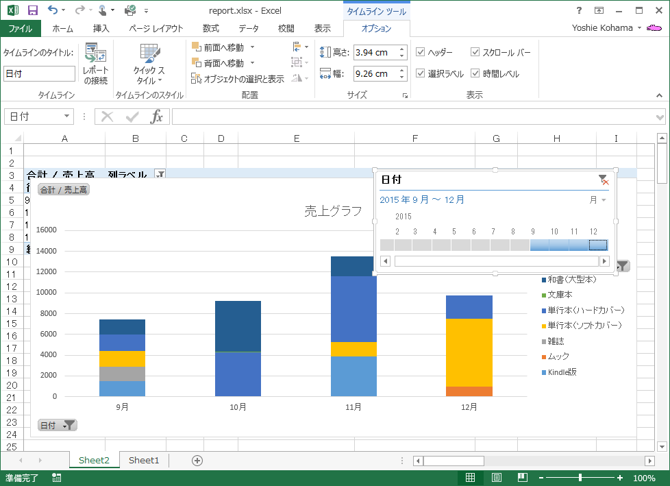Image resolution: width=670 pixels, height=486 pixels.
Task: Decrease the 幅 width spinner
Action: pyautogui.click(x=401, y=77)
